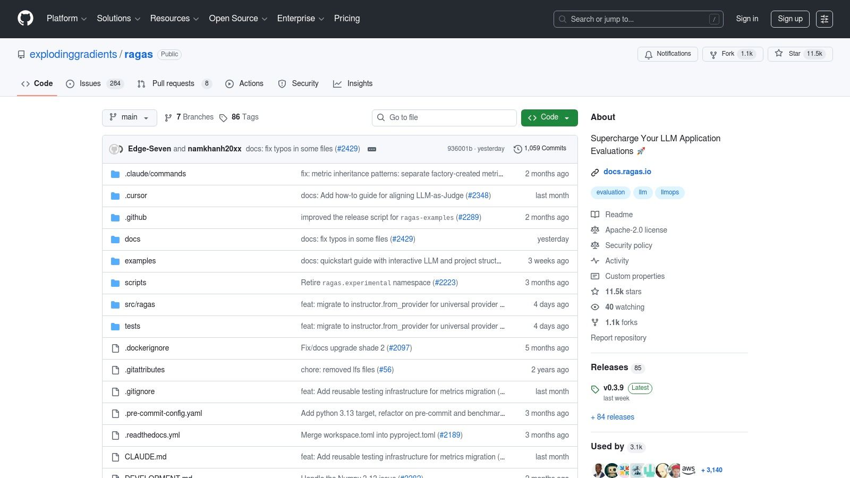The width and height of the screenshot is (850, 478).
Task: Click the + 84 releases link
Action: (x=613, y=417)
